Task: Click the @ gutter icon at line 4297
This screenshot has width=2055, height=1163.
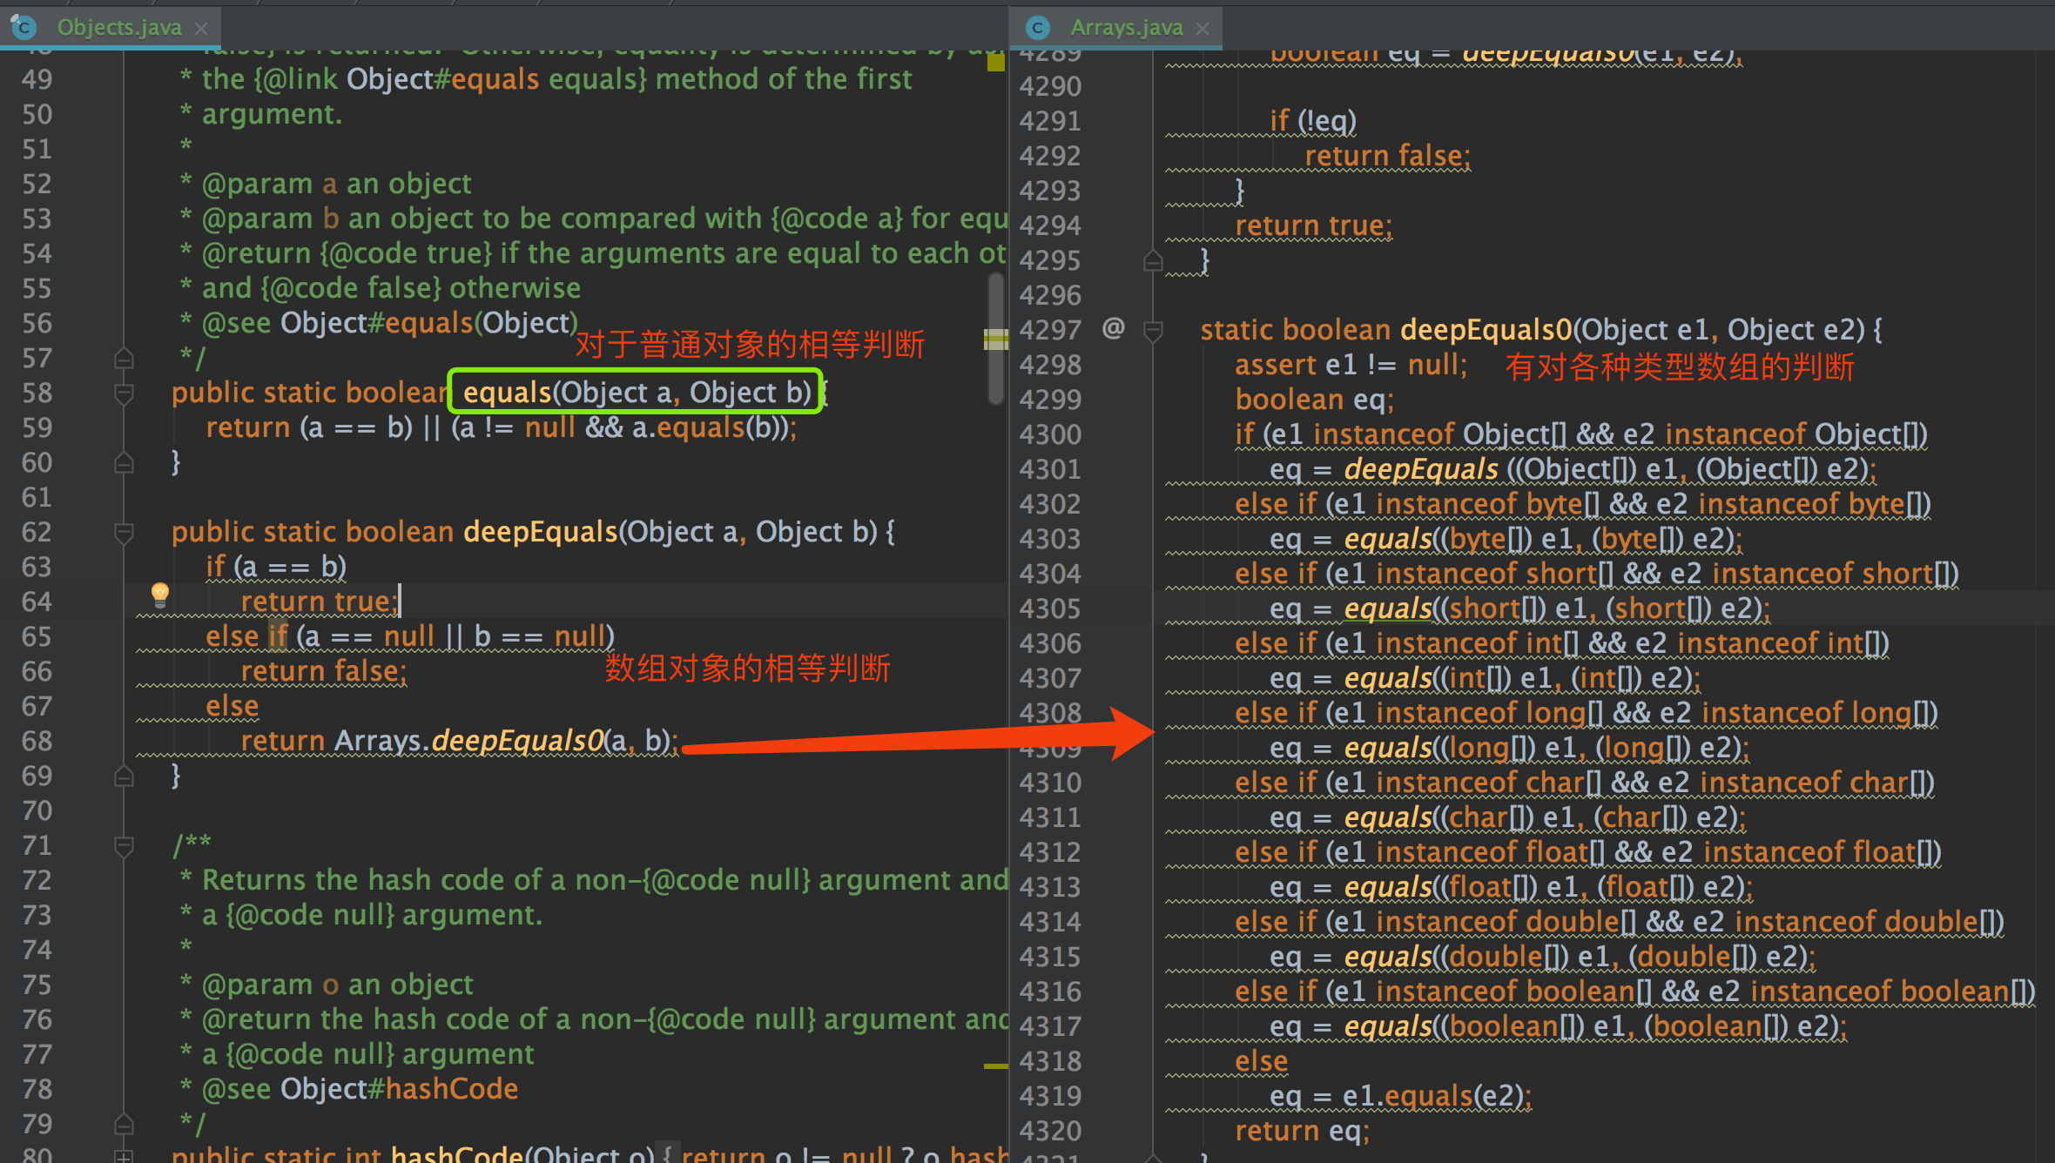Action: click(1113, 328)
